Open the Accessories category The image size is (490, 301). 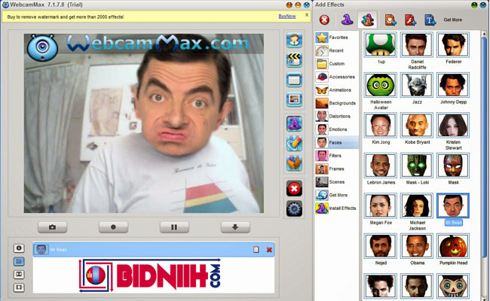[336, 77]
